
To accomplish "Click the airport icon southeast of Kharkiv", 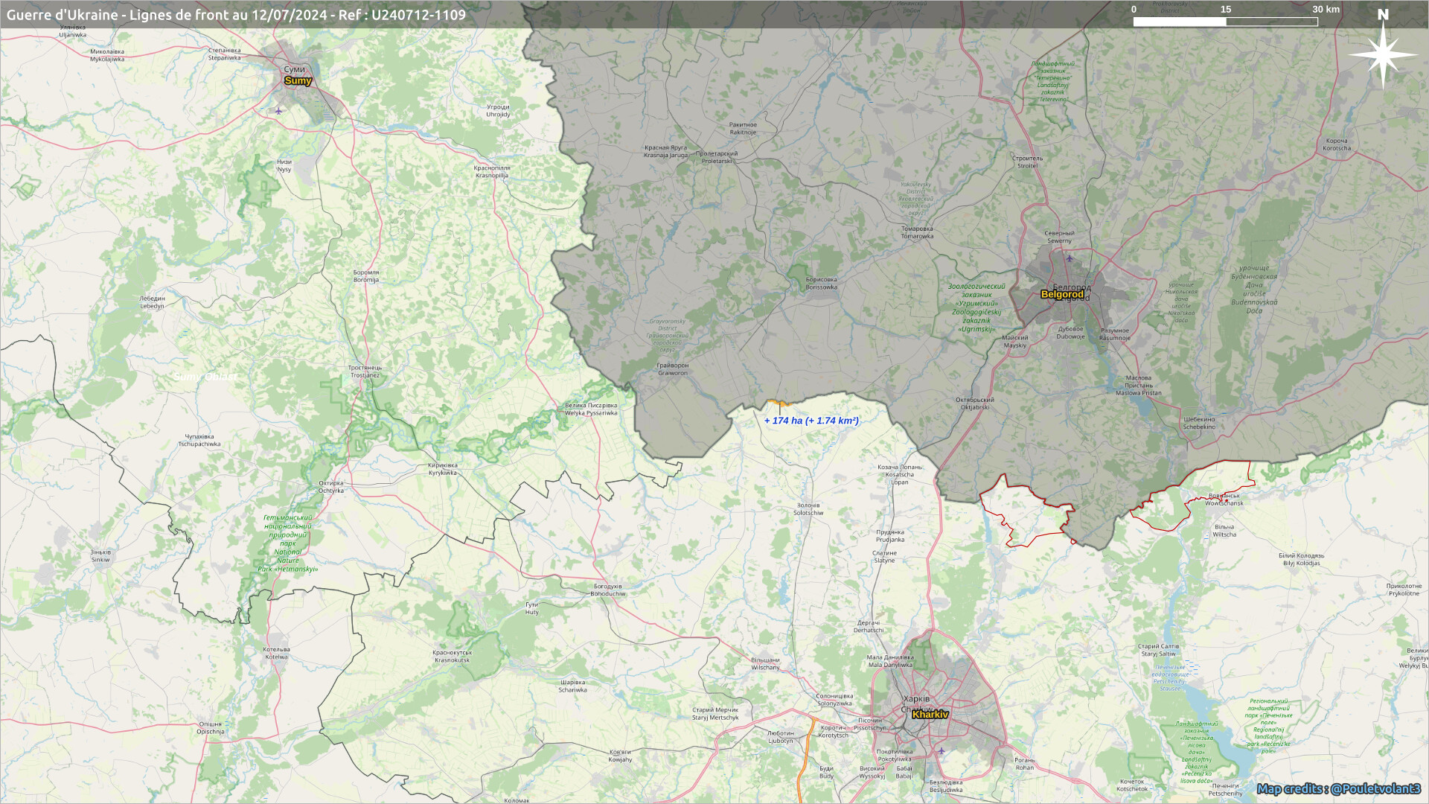I will [942, 750].
